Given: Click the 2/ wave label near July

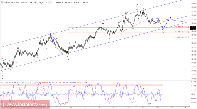Looking at the screenshot, I should (x=68, y=59).
